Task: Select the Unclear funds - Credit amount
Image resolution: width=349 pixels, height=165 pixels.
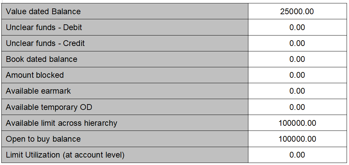Action: click(297, 43)
